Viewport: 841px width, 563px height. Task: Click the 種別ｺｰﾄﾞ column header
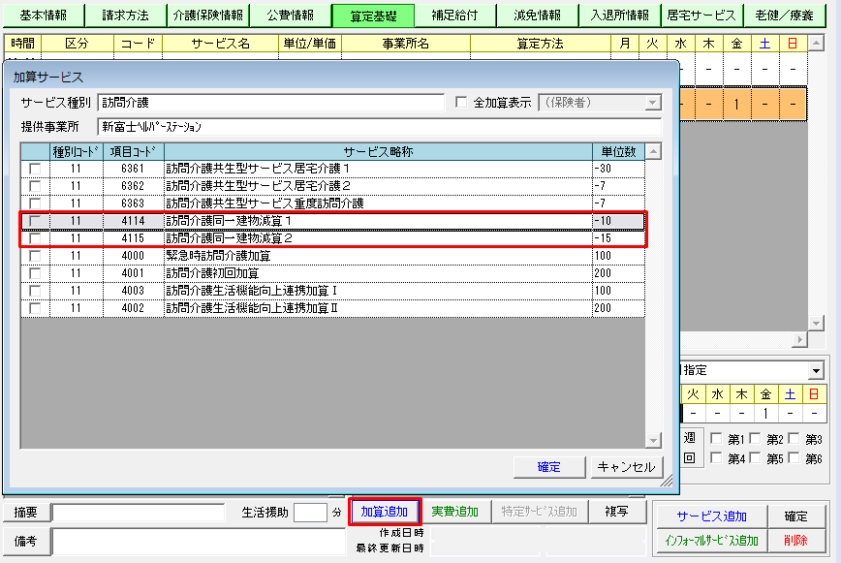click(77, 152)
